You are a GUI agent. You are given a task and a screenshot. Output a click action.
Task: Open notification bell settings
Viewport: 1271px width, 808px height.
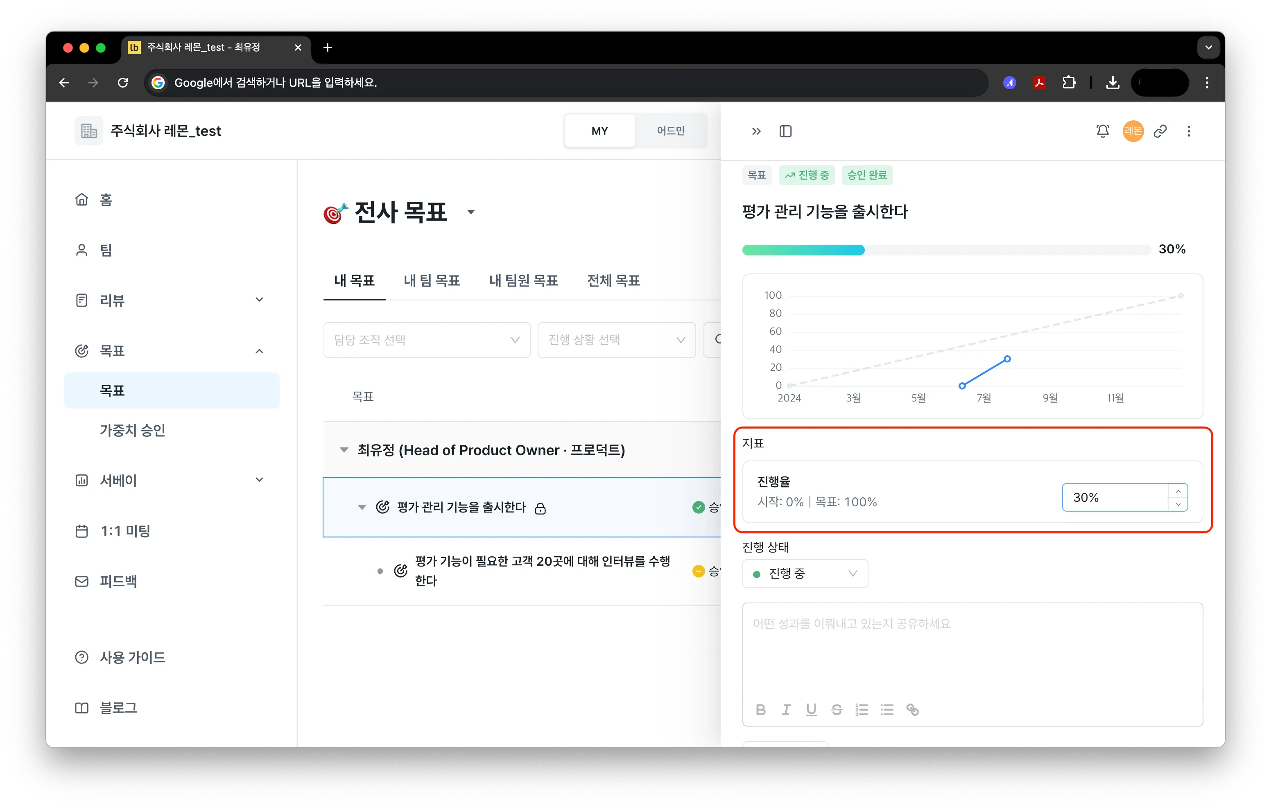[x=1103, y=131]
